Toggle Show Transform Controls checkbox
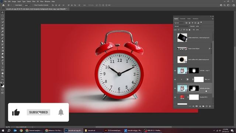The image size is (236, 133). click(x=33, y=5)
